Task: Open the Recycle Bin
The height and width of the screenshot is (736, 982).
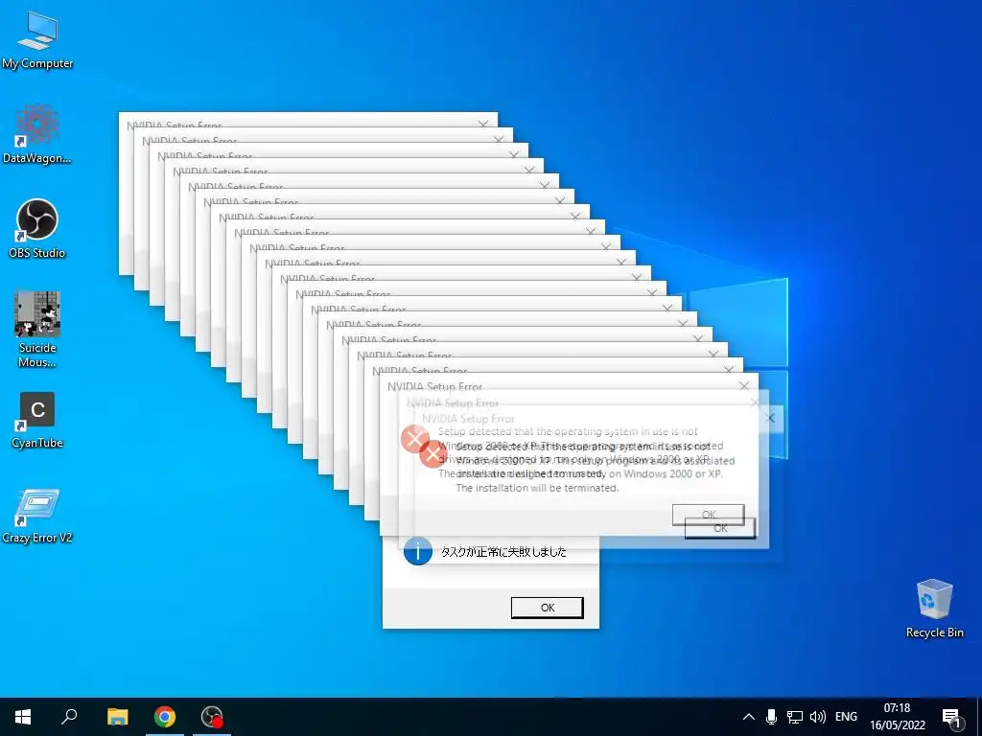Action: [x=934, y=609]
